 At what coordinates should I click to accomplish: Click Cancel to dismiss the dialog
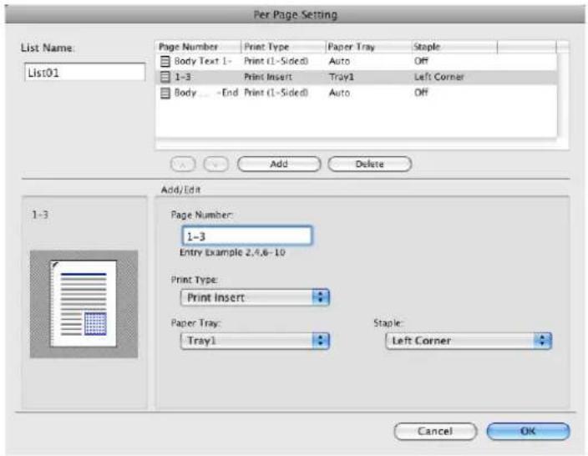[x=435, y=431]
